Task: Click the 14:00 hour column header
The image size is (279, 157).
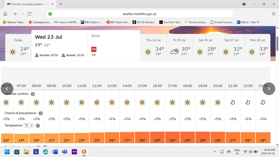Action: tap(127, 86)
